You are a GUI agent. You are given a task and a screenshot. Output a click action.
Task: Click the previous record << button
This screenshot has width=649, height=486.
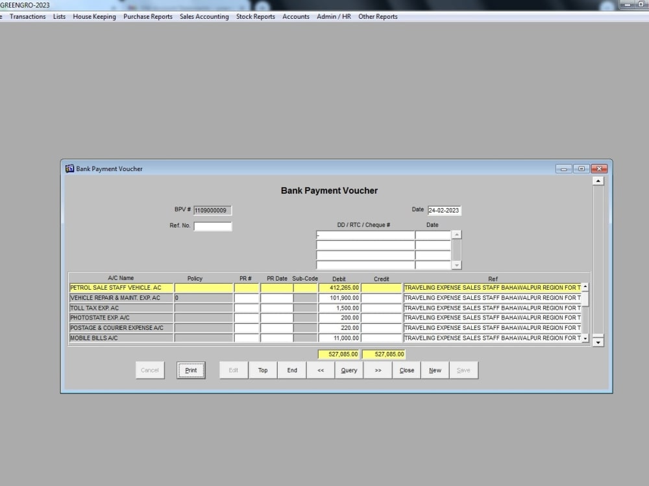point(320,370)
